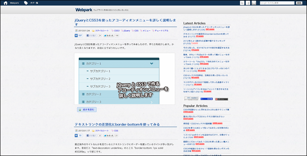Click the チュートリアル tag
The height and width of the screenshot is (156, 307).
tap(162, 31)
